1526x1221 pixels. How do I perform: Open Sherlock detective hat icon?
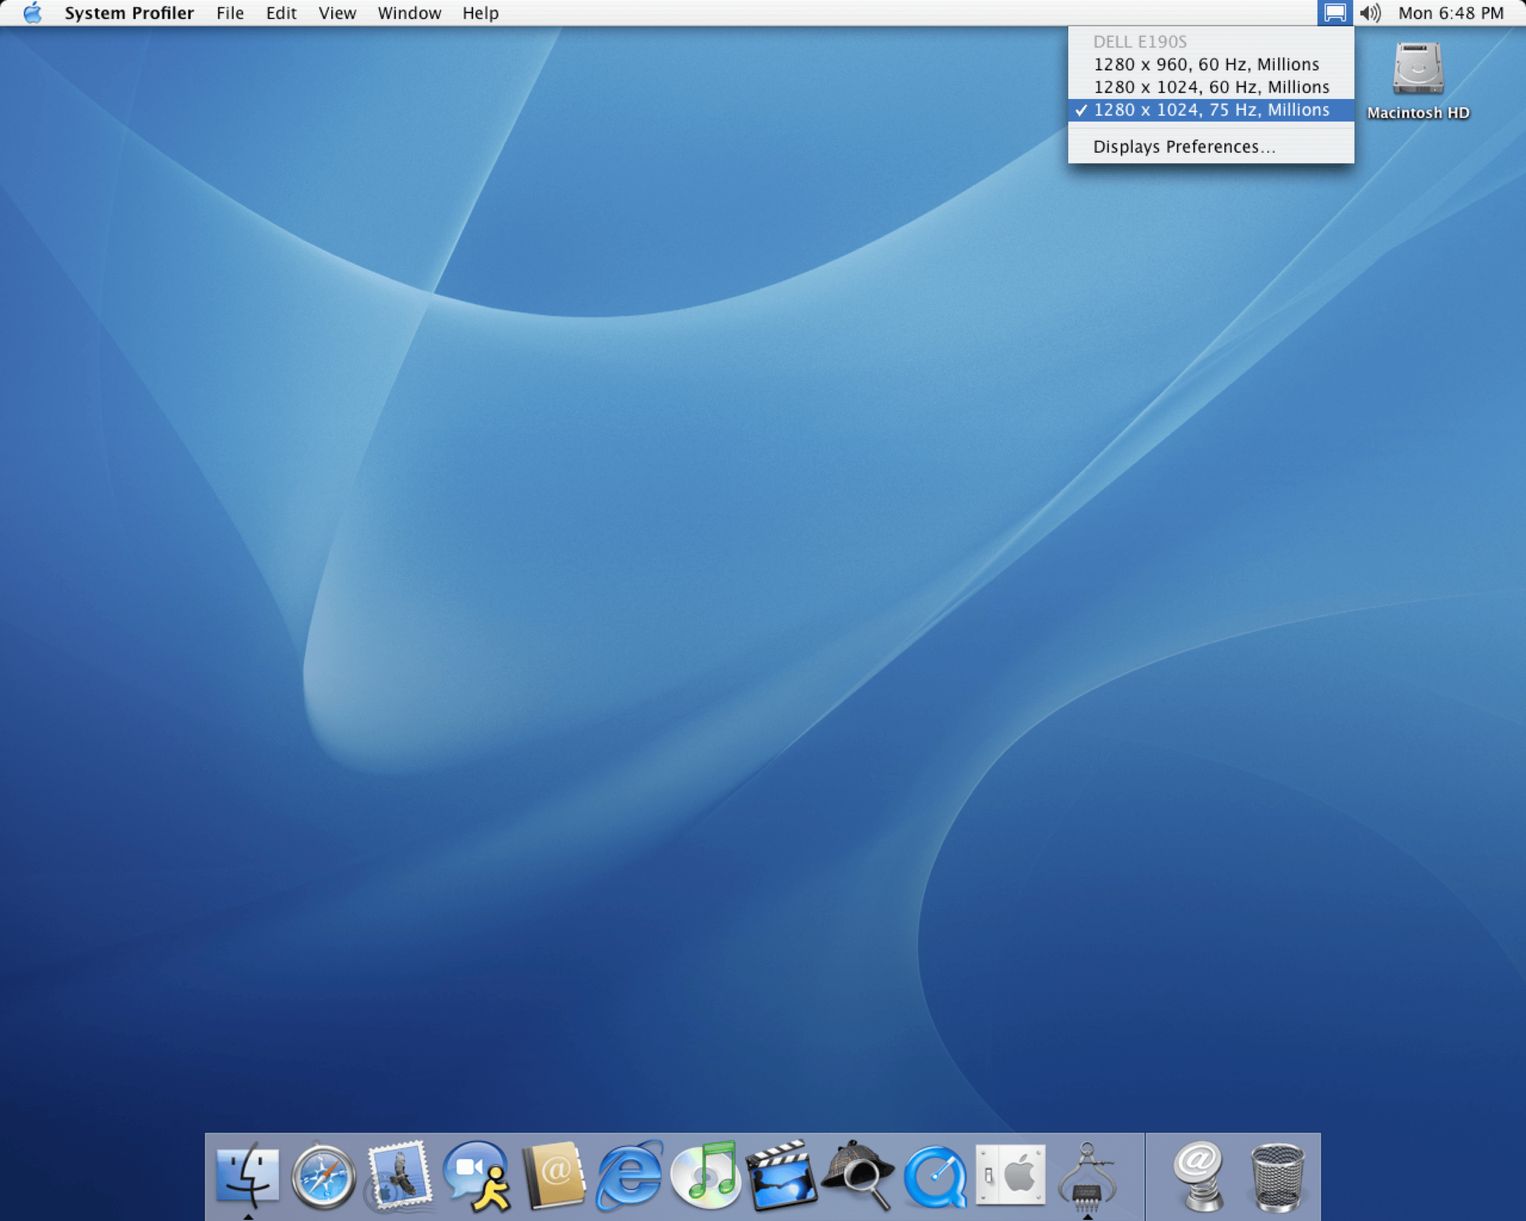[858, 1176]
